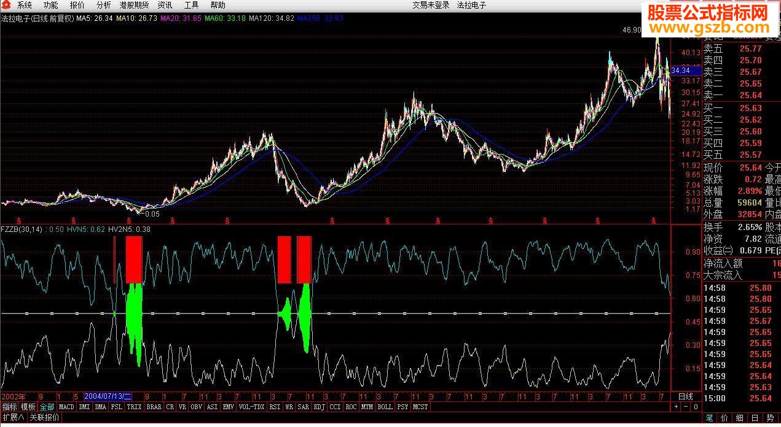Select the RSI indicator tab

[275, 407]
